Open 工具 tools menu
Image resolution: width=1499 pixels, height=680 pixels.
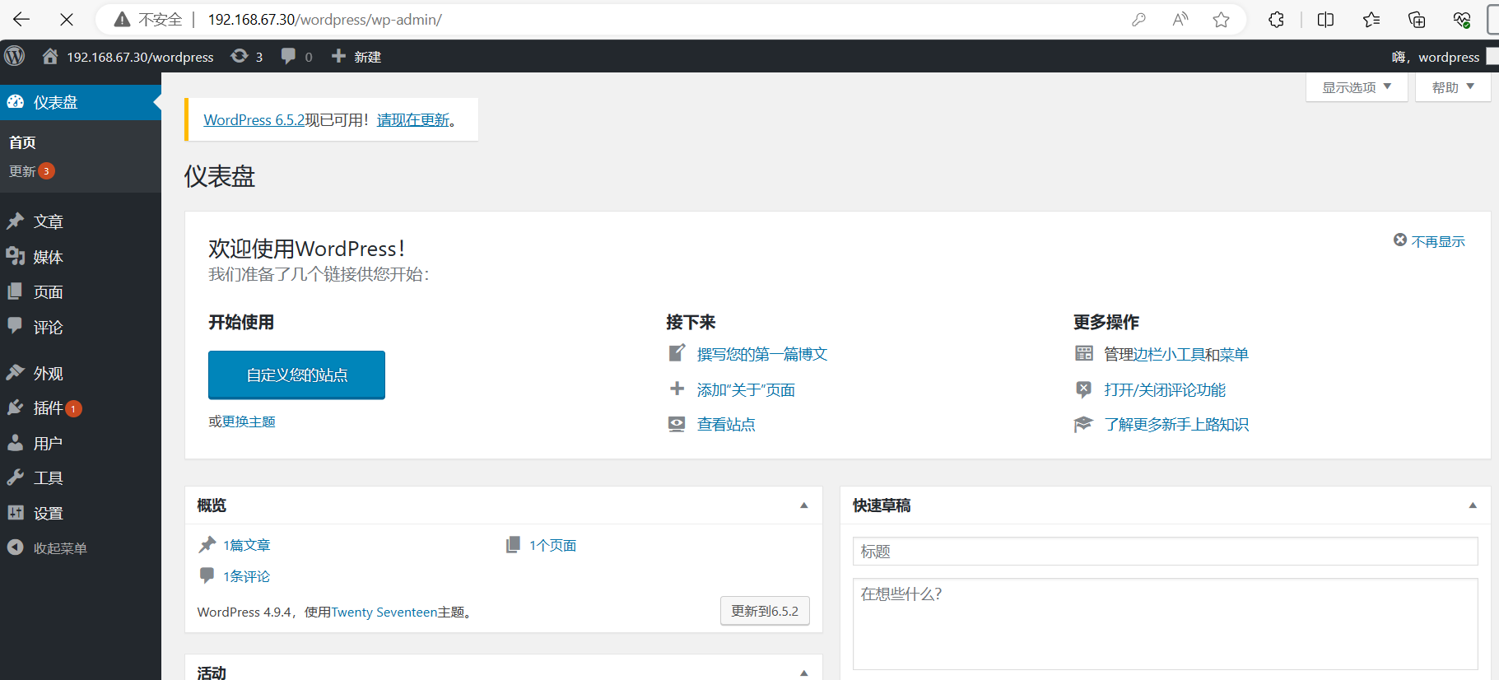[x=81, y=477]
